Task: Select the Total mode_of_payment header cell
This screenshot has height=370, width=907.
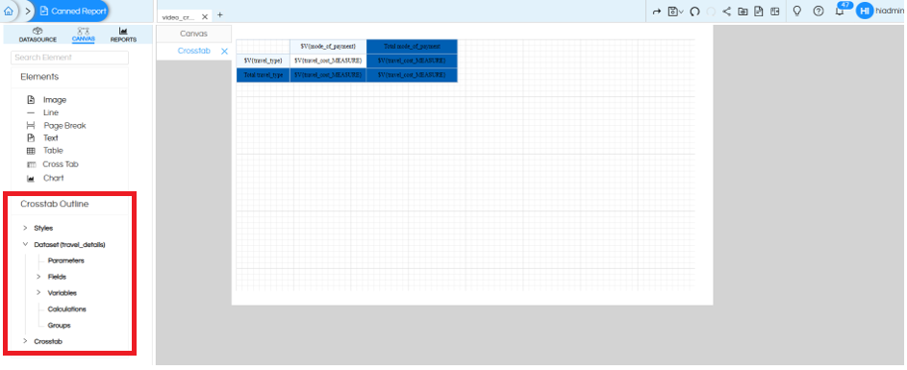Action: point(412,46)
